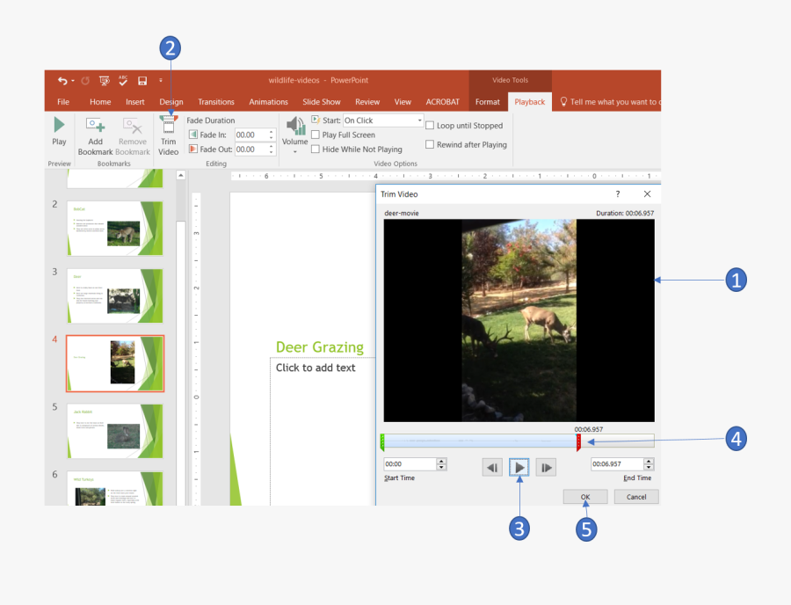Decrease Start Time with the down spinner
This screenshot has width=791, height=605.
click(441, 467)
